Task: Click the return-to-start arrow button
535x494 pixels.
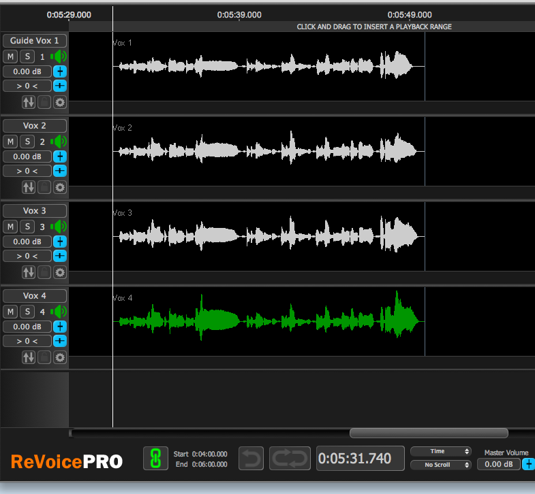Action: [251, 459]
